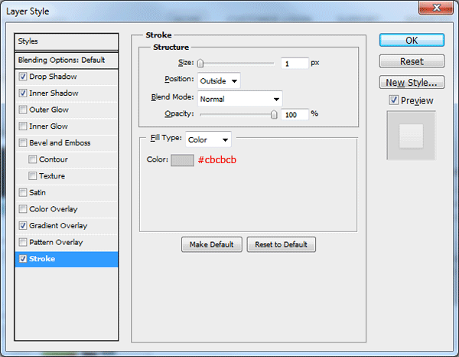Click the stroke Color swatch
Screen dimensions: 459x357
tap(182, 160)
